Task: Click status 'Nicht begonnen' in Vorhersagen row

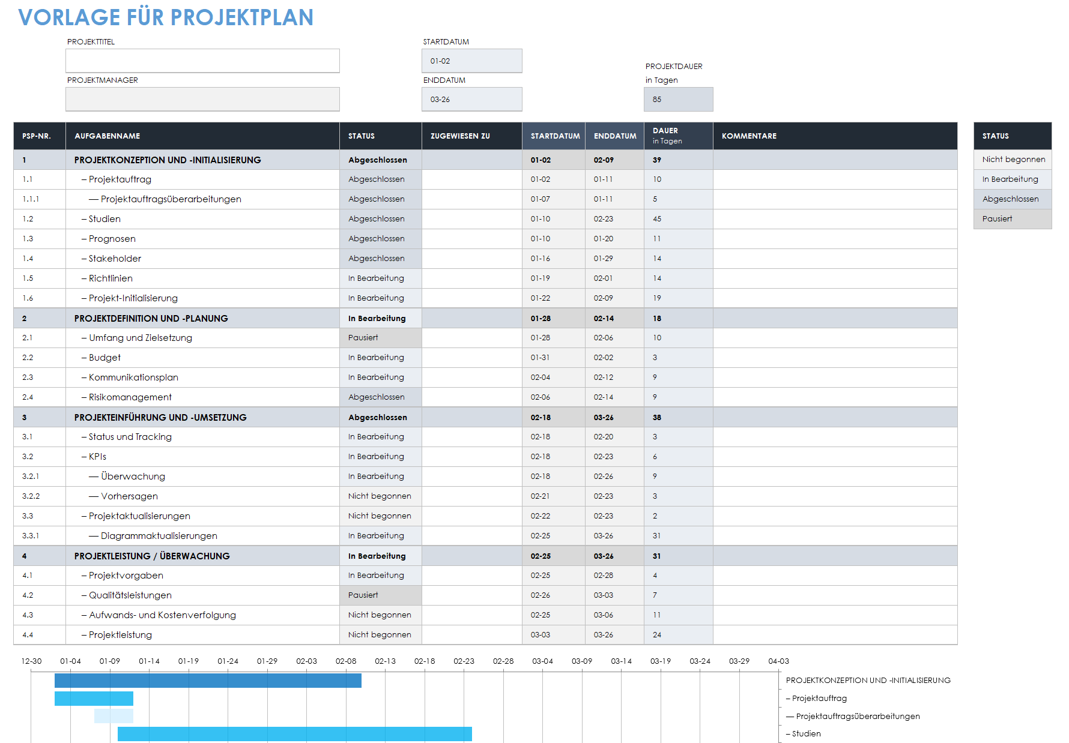Action: click(x=381, y=496)
